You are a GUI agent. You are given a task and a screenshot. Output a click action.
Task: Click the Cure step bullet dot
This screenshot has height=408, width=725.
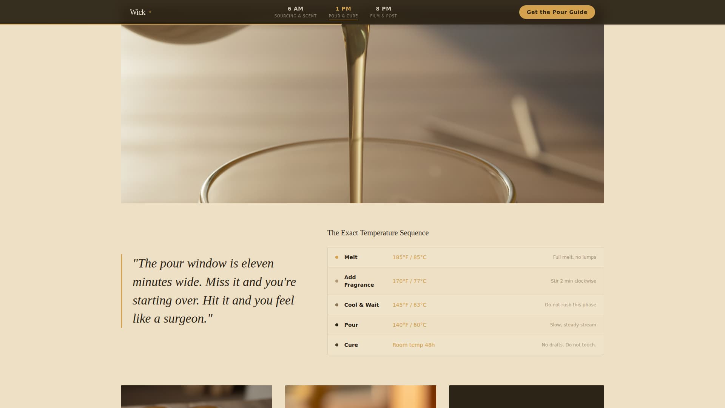coord(337,345)
